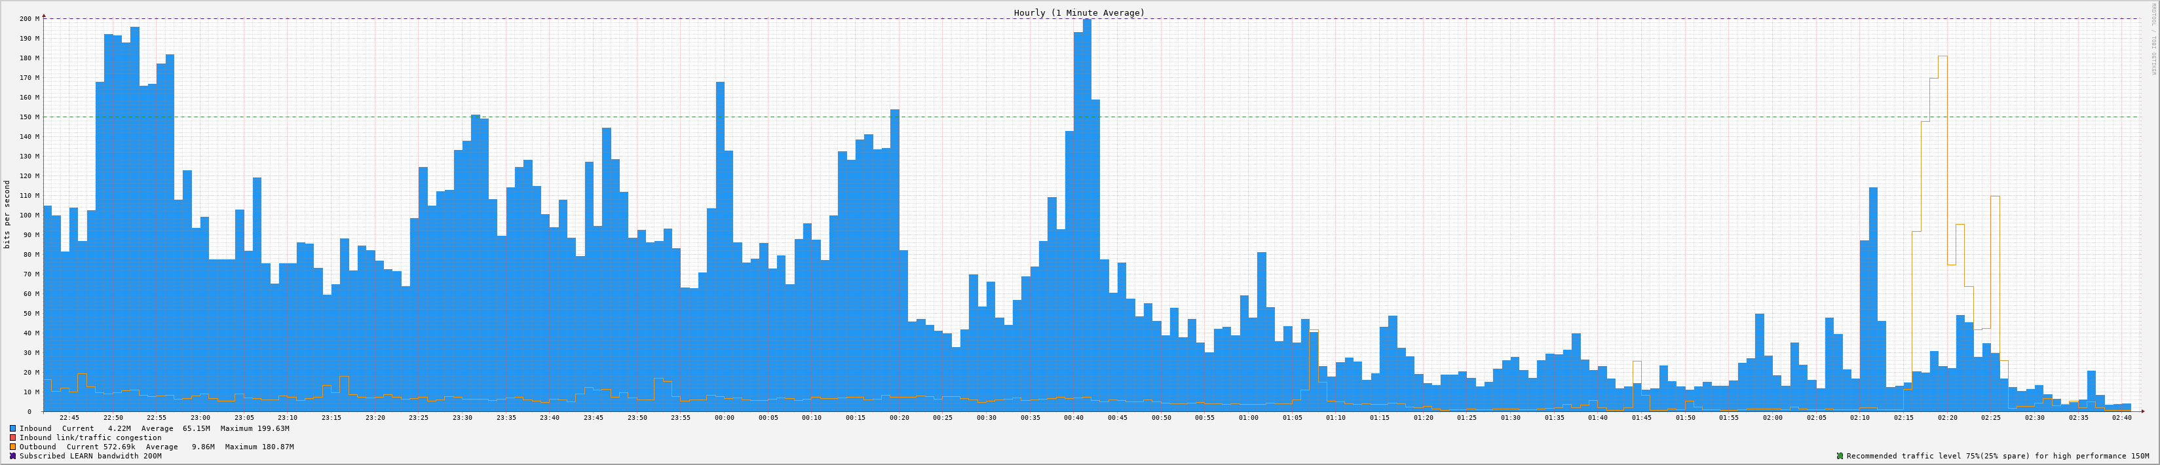Image resolution: width=2160 pixels, height=465 pixels.
Task: Click the green Recommended traffic level marker
Action: 1840,456
